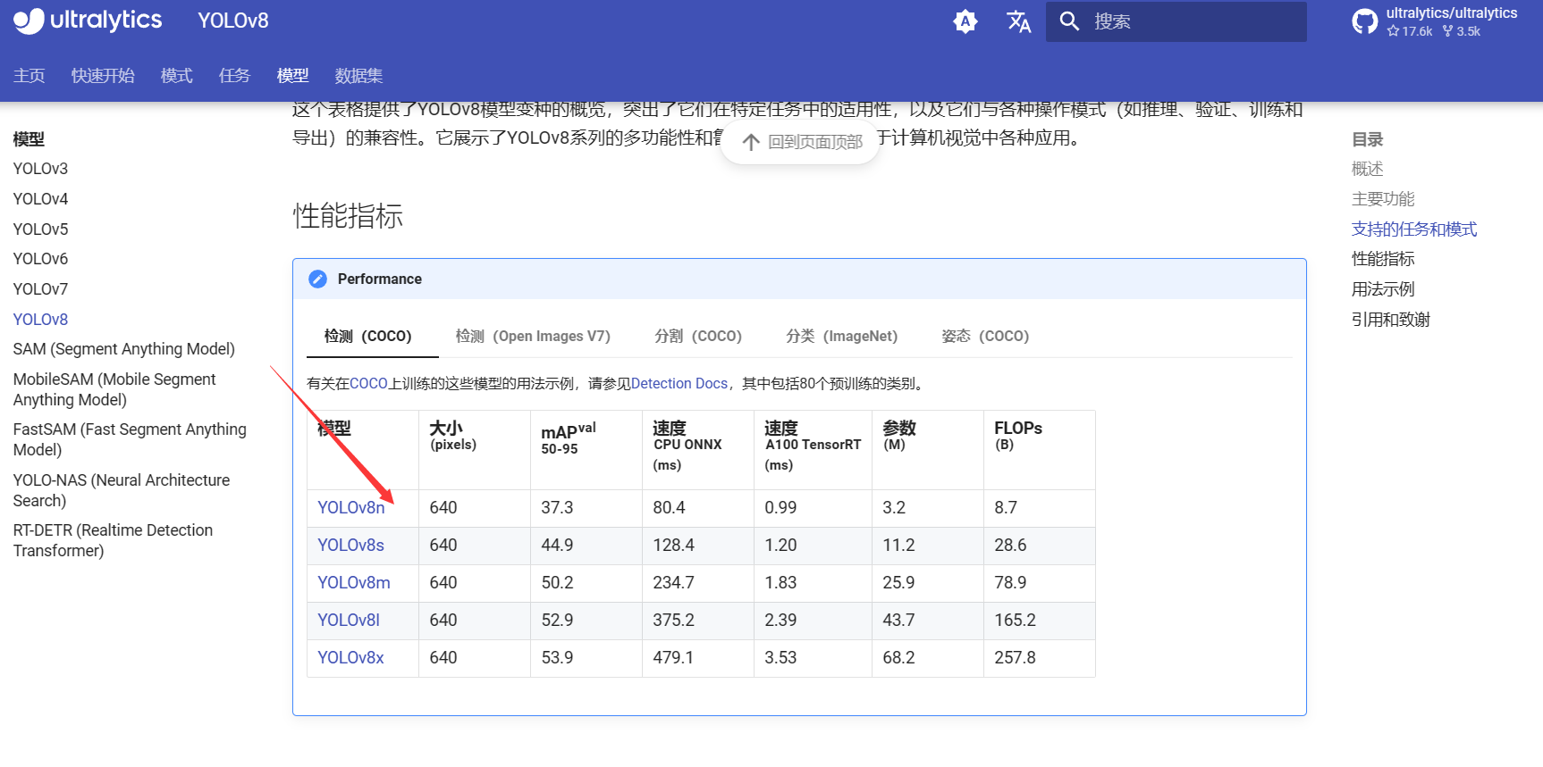
Task: Open SAM (Segment Anything Model) page
Action: pos(124,349)
